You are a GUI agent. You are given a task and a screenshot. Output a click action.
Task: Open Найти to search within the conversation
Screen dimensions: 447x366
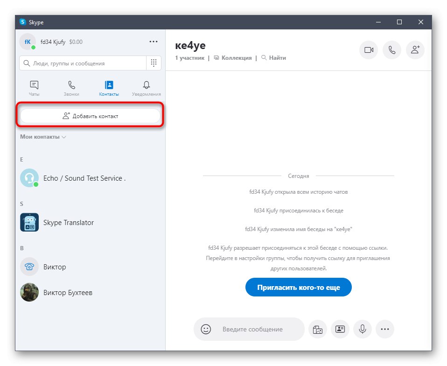pos(273,58)
